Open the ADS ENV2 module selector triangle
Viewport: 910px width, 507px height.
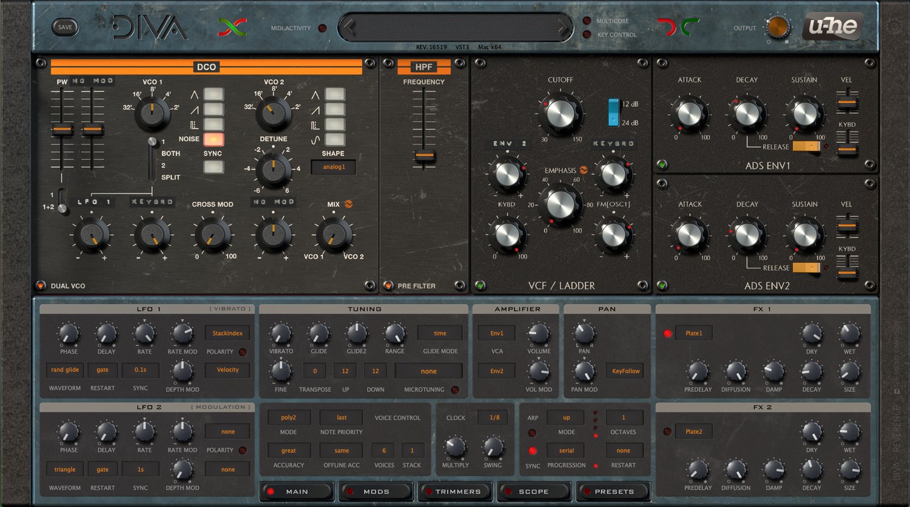[x=662, y=285]
